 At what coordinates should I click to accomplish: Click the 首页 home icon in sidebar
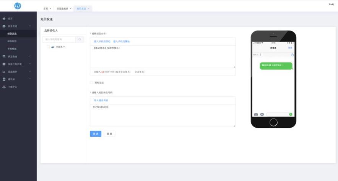click(x=4, y=18)
